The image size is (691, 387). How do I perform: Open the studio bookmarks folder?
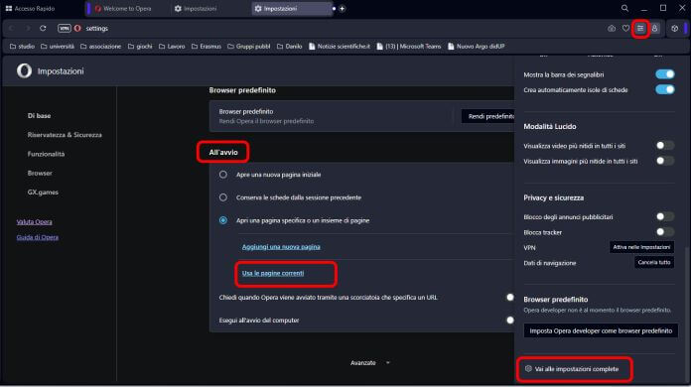tap(22, 47)
